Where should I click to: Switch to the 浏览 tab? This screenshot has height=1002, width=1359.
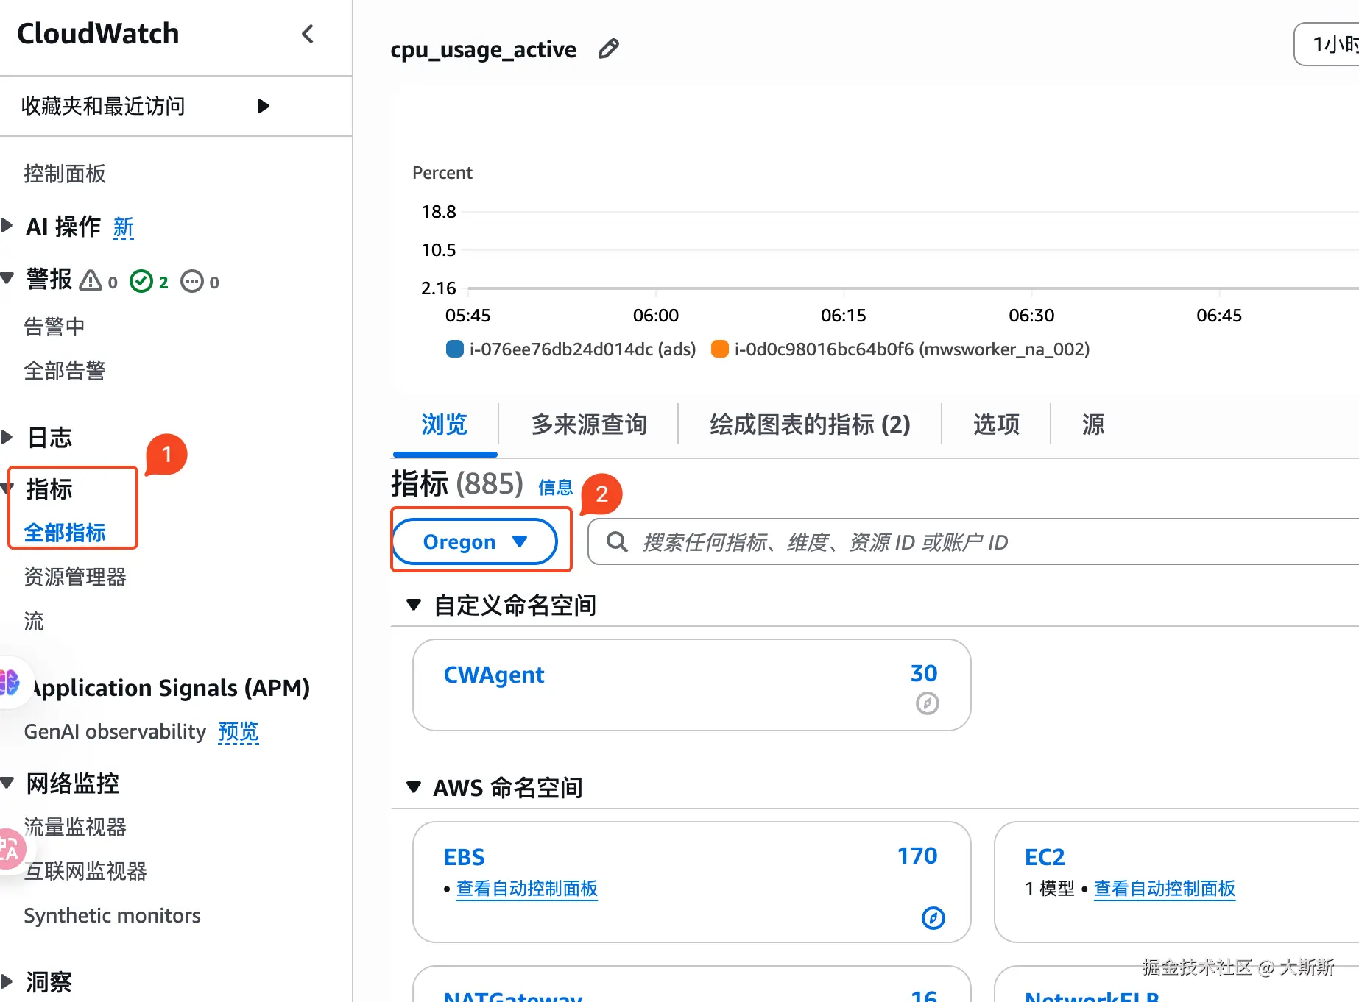pyautogui.click(x=445, y=424)
